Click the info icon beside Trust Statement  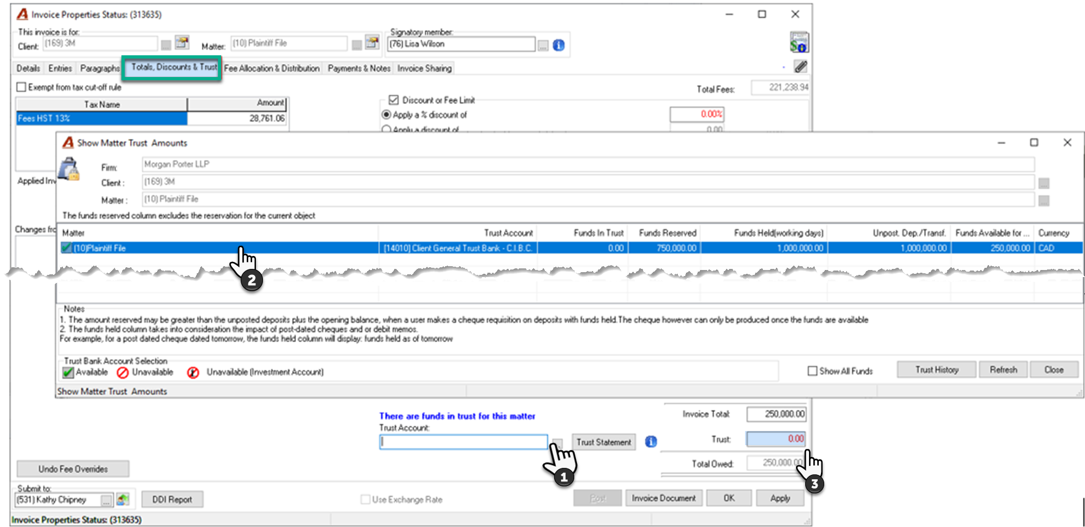(x=651, y=442)
